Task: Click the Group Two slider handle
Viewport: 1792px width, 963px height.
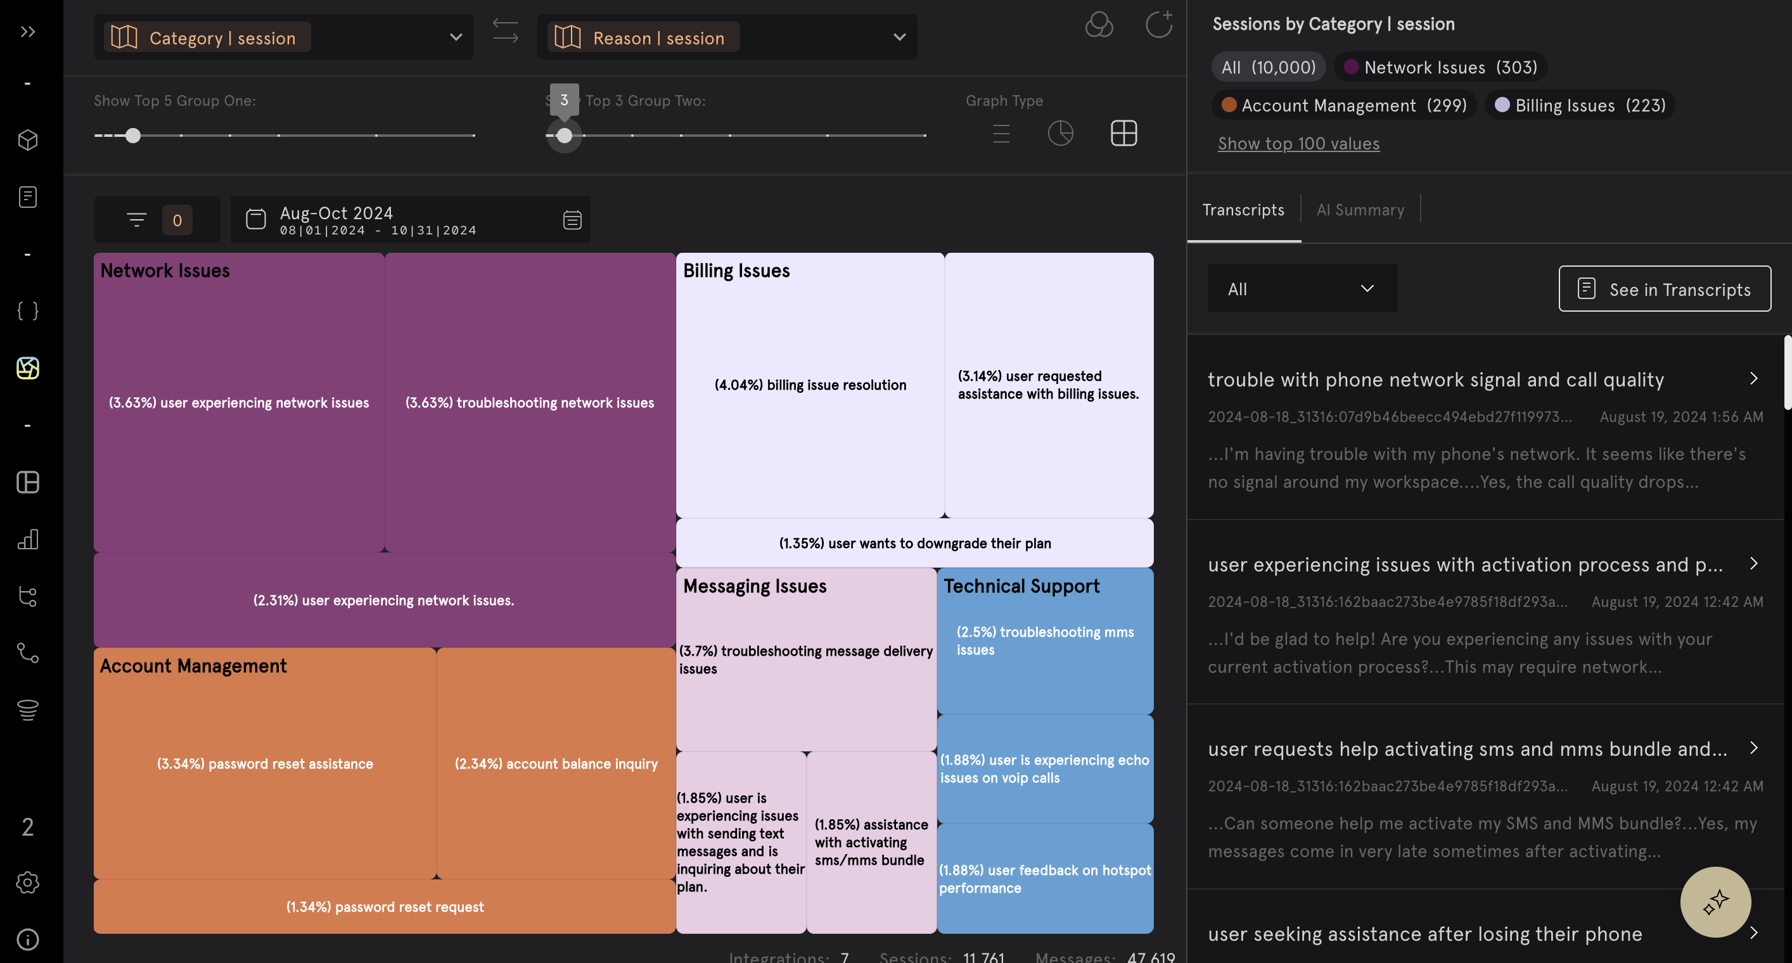Action: click(564, 135)
